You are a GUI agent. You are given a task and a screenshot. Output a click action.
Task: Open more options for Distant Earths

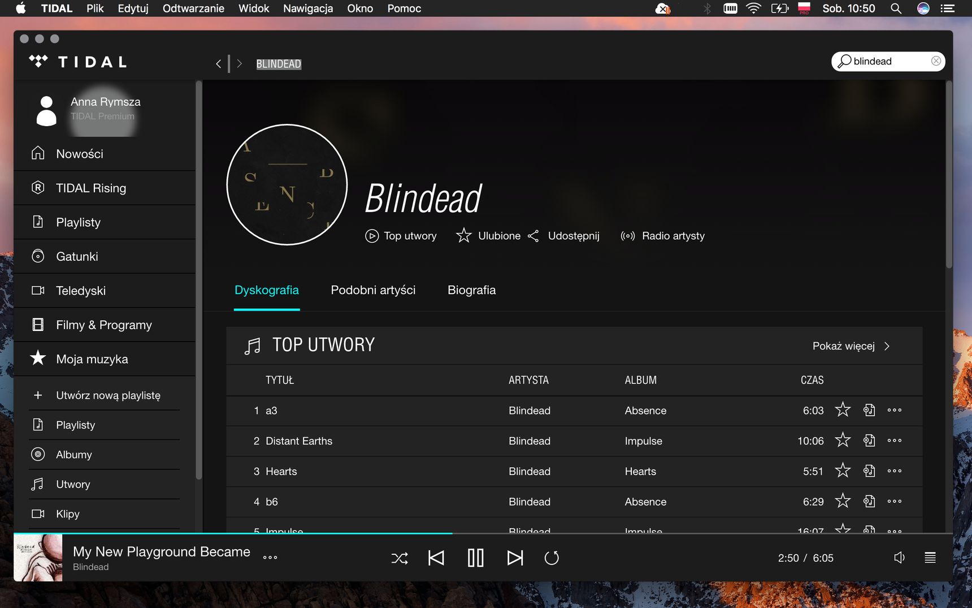point(895,441)
